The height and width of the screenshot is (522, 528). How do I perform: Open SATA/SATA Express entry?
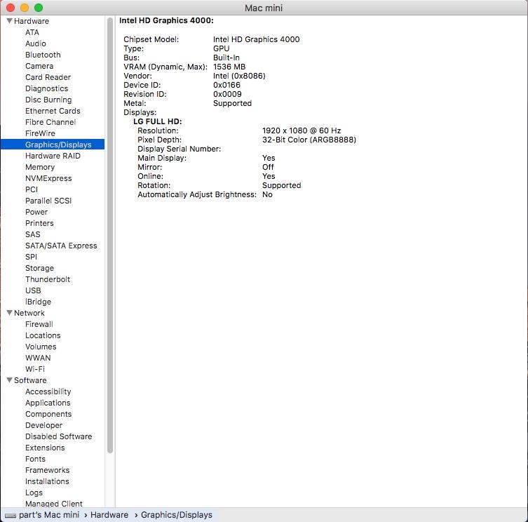[x=61, y=246]
